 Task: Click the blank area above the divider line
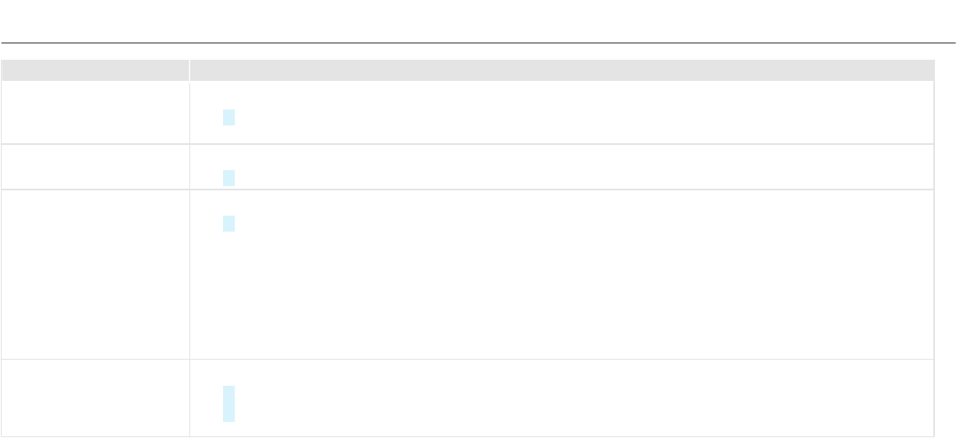pos(478,20)
